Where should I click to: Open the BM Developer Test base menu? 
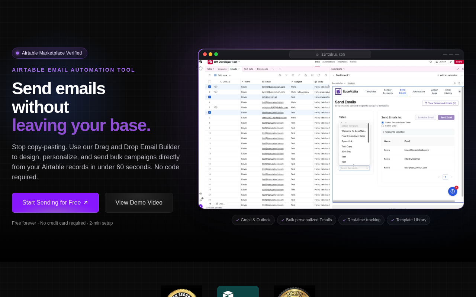[227, 62]
